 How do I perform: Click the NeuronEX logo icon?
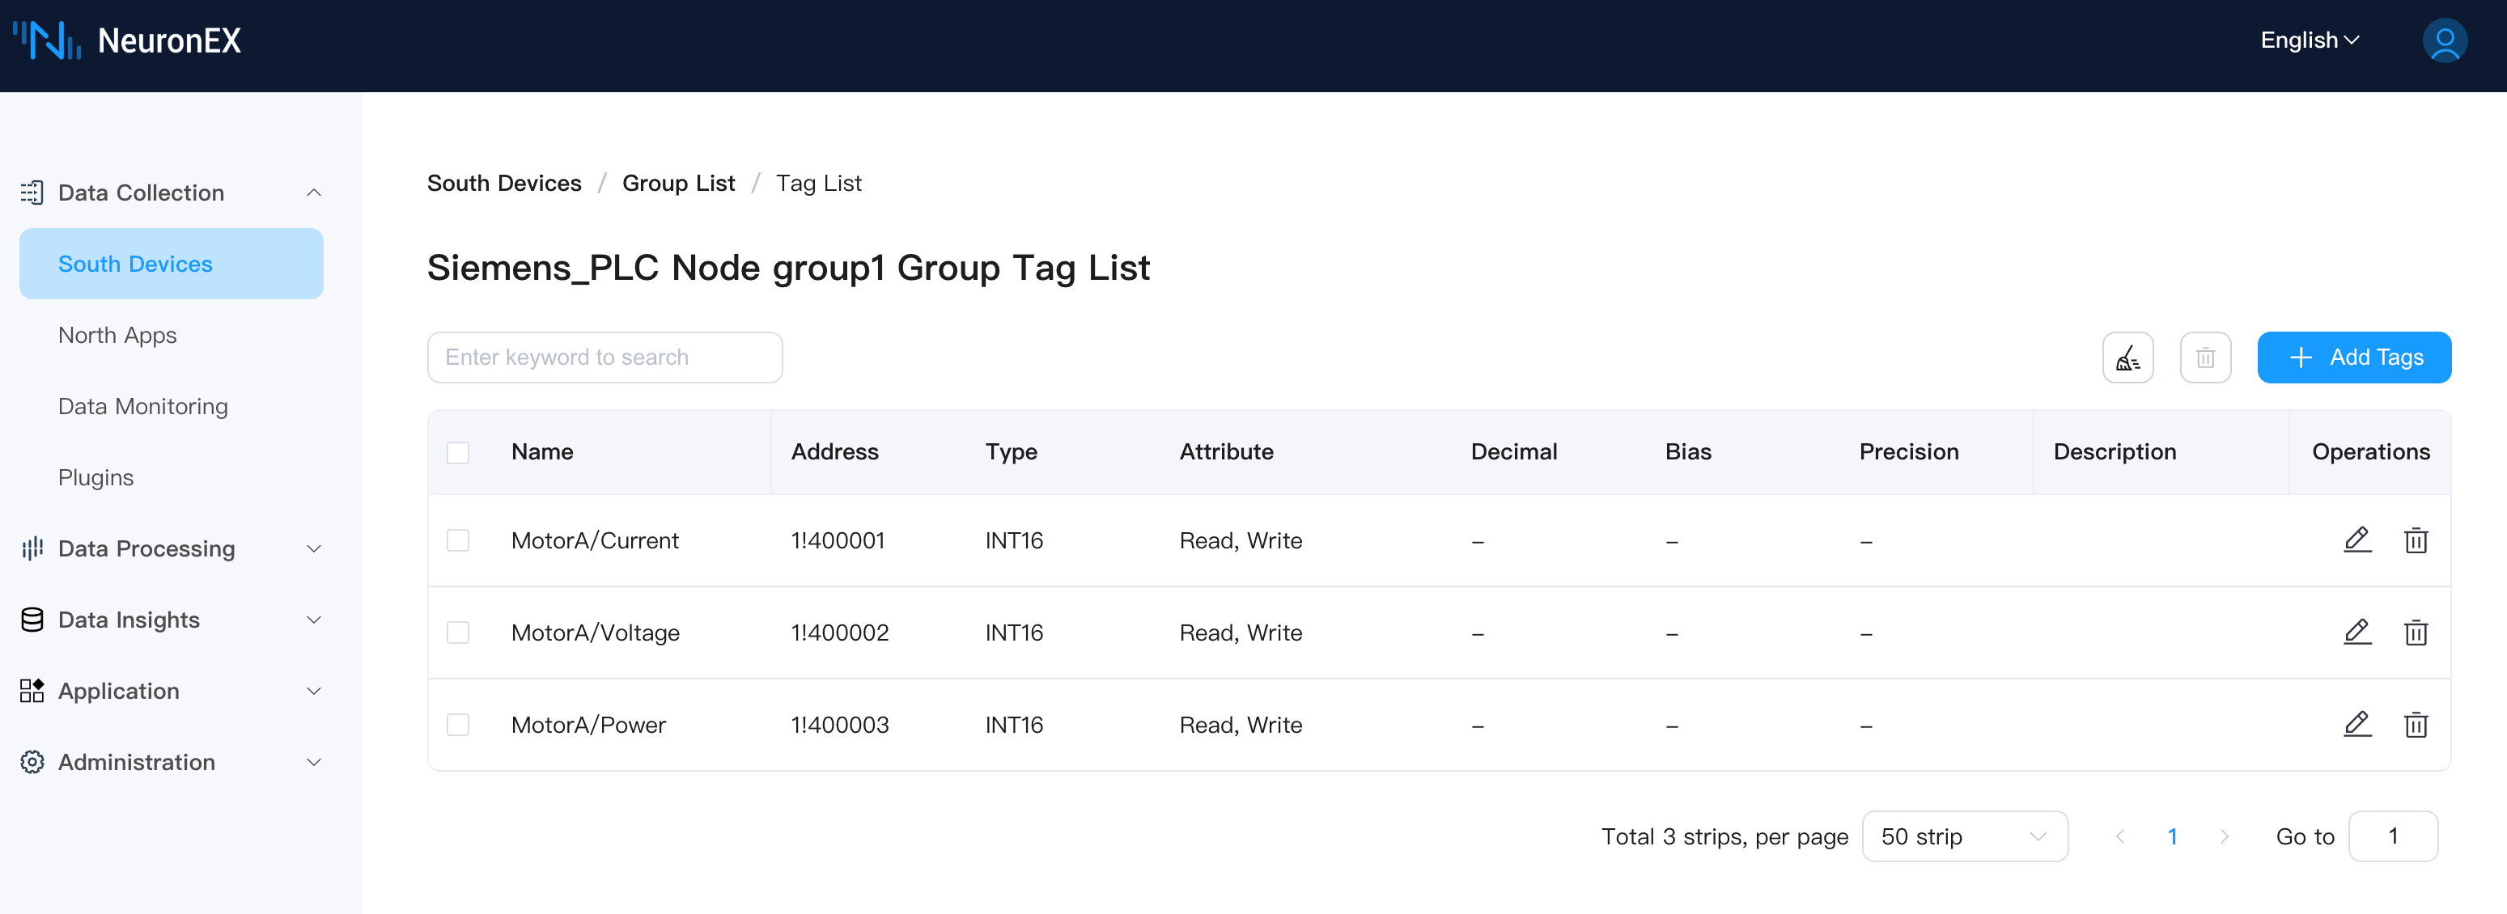click(x=47, y=40)
